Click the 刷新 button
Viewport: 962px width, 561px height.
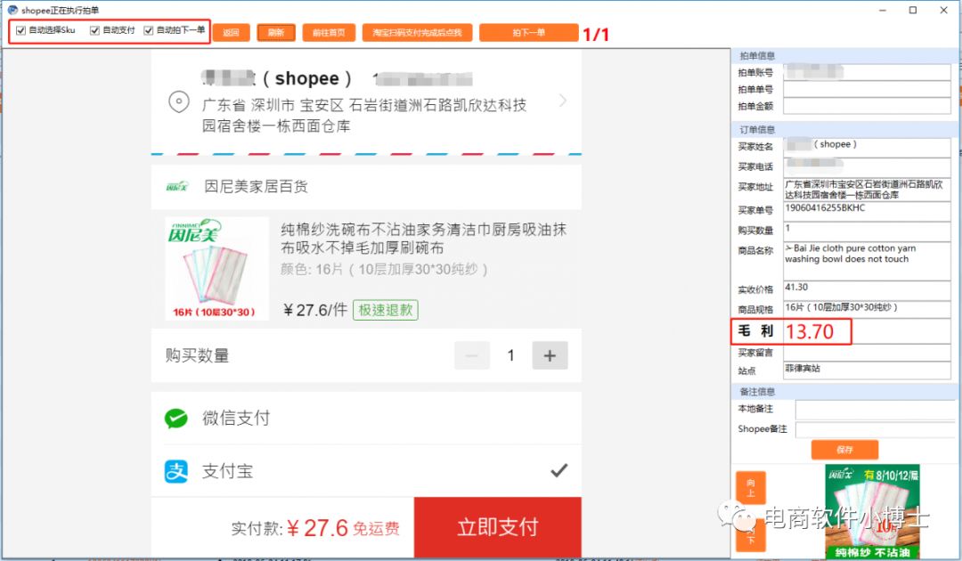(276, 32)
